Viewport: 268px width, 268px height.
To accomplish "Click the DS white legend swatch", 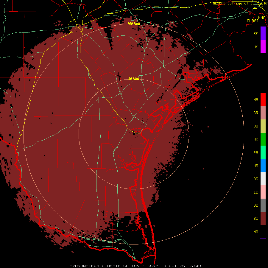I will [263, 179].
